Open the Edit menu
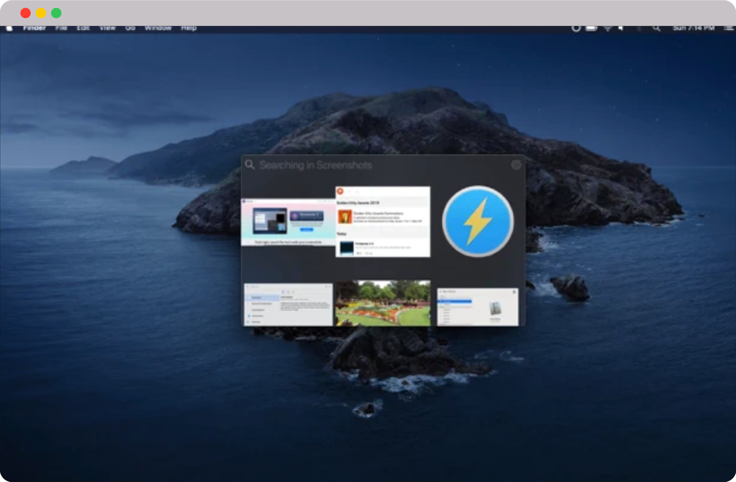Screen dimensions: 736x482 [x=83, y=28]
